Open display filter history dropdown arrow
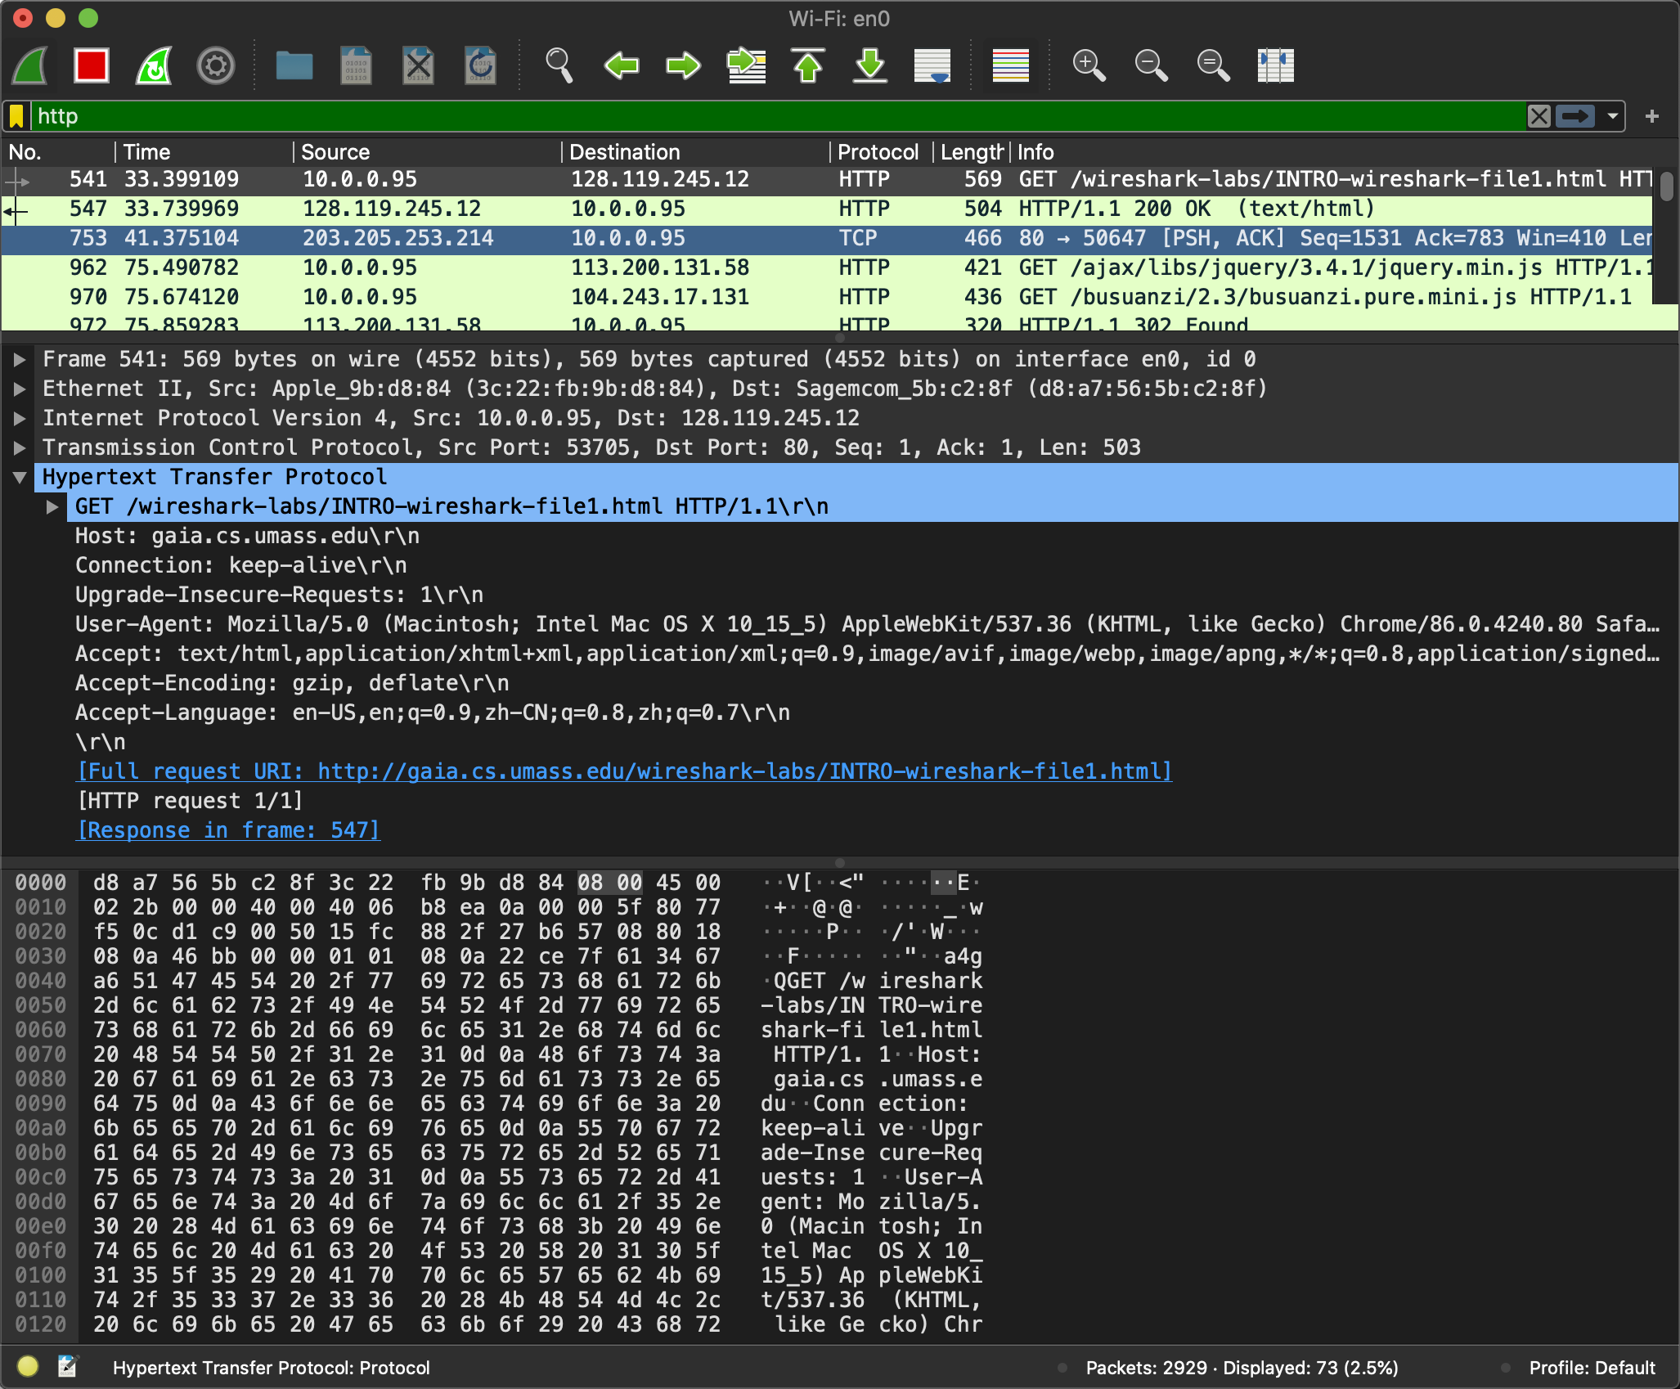Image resolution: width=1680 pixels, height=1389 pixels. tap(1612, 116)
